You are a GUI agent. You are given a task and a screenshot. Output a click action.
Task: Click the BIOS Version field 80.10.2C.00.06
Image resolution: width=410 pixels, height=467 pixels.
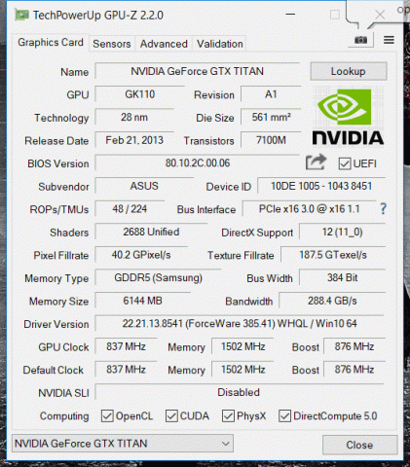coord(198,162)
